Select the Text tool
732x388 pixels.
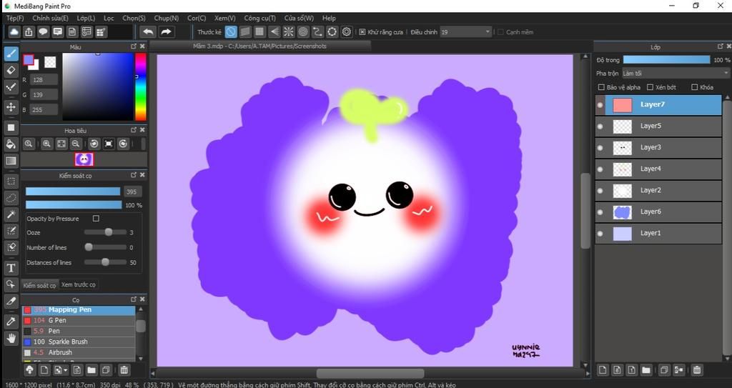[11, 268]
